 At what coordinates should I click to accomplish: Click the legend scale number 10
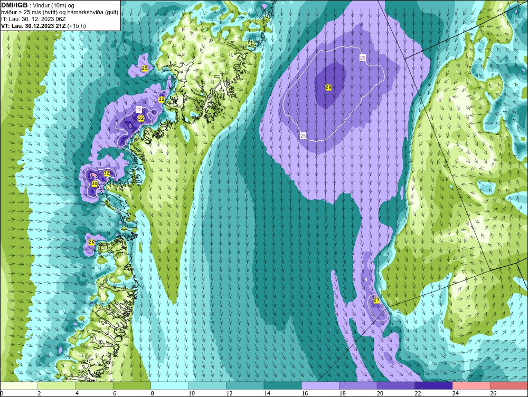point(192,393)
